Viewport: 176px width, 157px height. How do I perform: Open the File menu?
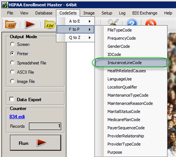pos(10,13)
